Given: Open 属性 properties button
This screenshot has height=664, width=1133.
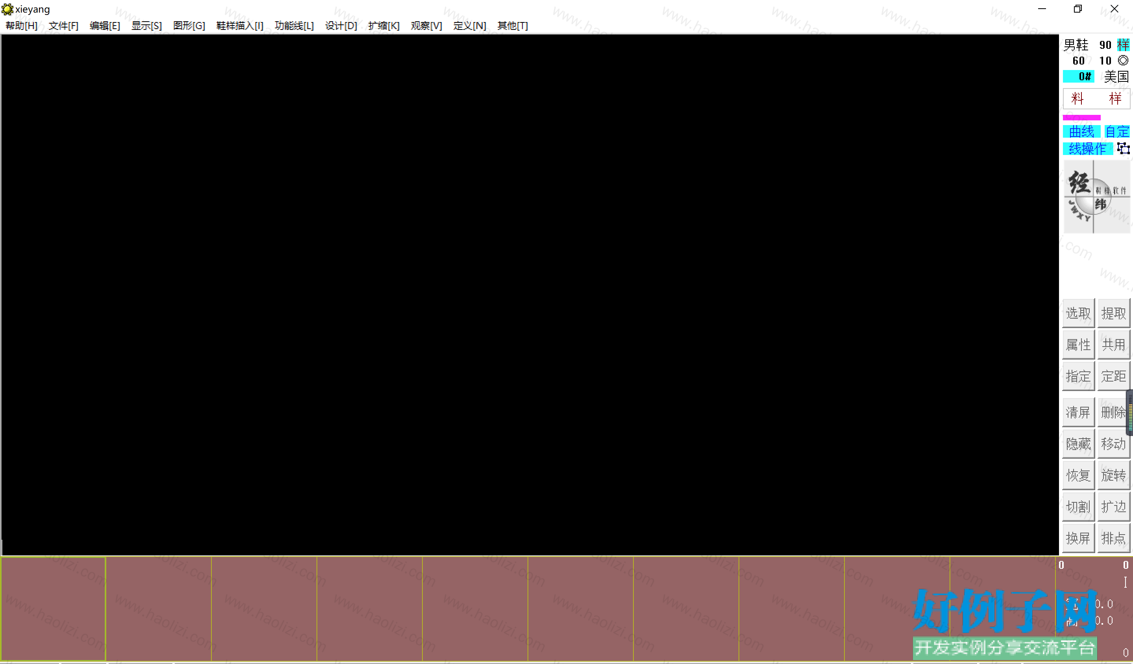Looking at the screenshot, I should [x=1078, y=345].
